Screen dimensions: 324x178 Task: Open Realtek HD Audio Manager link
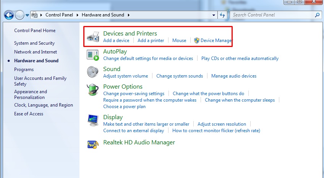139,142
